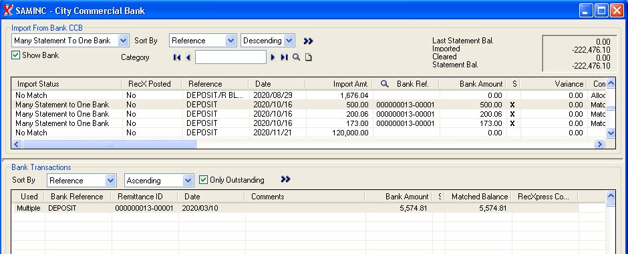Open bank transactions Ascending dropdown
628x254 pixels.
pyautogui.click(x=188, y=181)
